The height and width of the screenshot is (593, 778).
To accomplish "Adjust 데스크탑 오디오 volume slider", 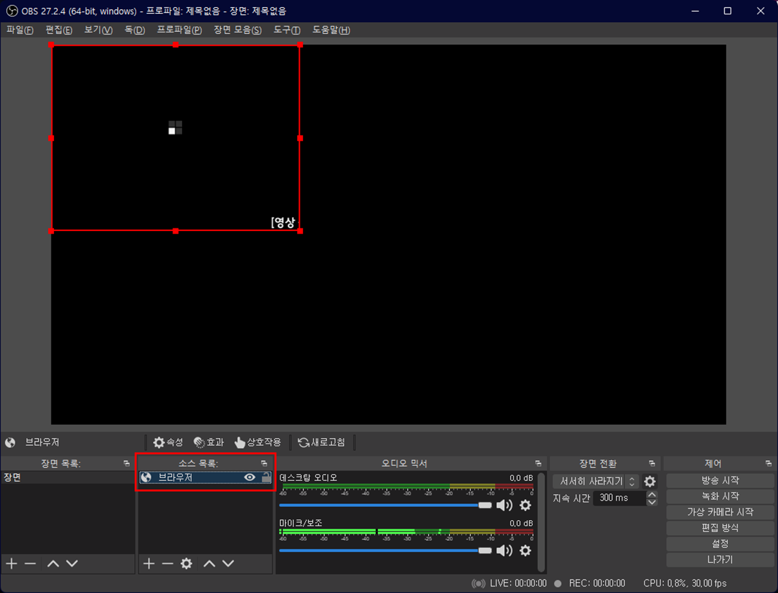I will [x=385, y=505].
